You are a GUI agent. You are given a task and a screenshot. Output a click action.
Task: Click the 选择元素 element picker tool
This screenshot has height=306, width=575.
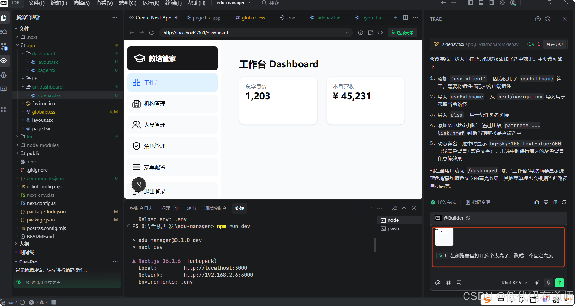coord(402,33)
